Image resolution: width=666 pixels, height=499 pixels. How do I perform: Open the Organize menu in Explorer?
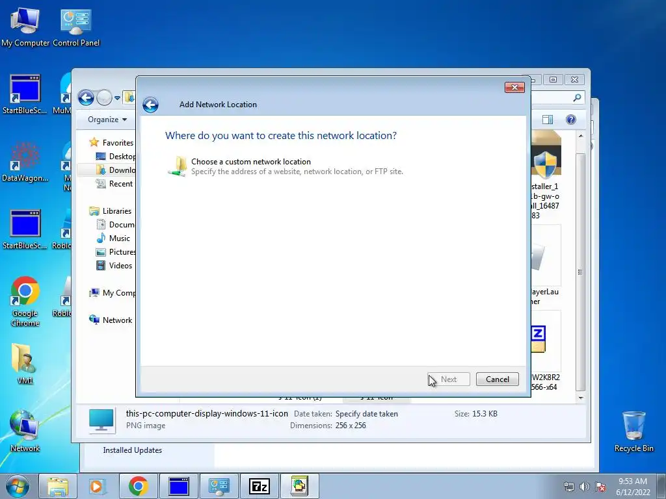point(107,120)
